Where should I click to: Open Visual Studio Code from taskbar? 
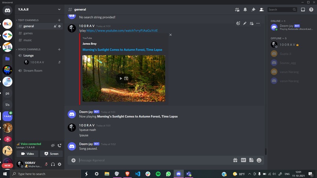click(138, 174)
